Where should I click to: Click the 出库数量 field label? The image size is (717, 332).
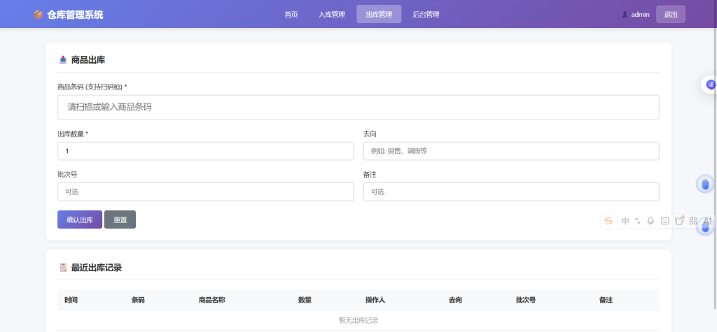click(73, 133)
